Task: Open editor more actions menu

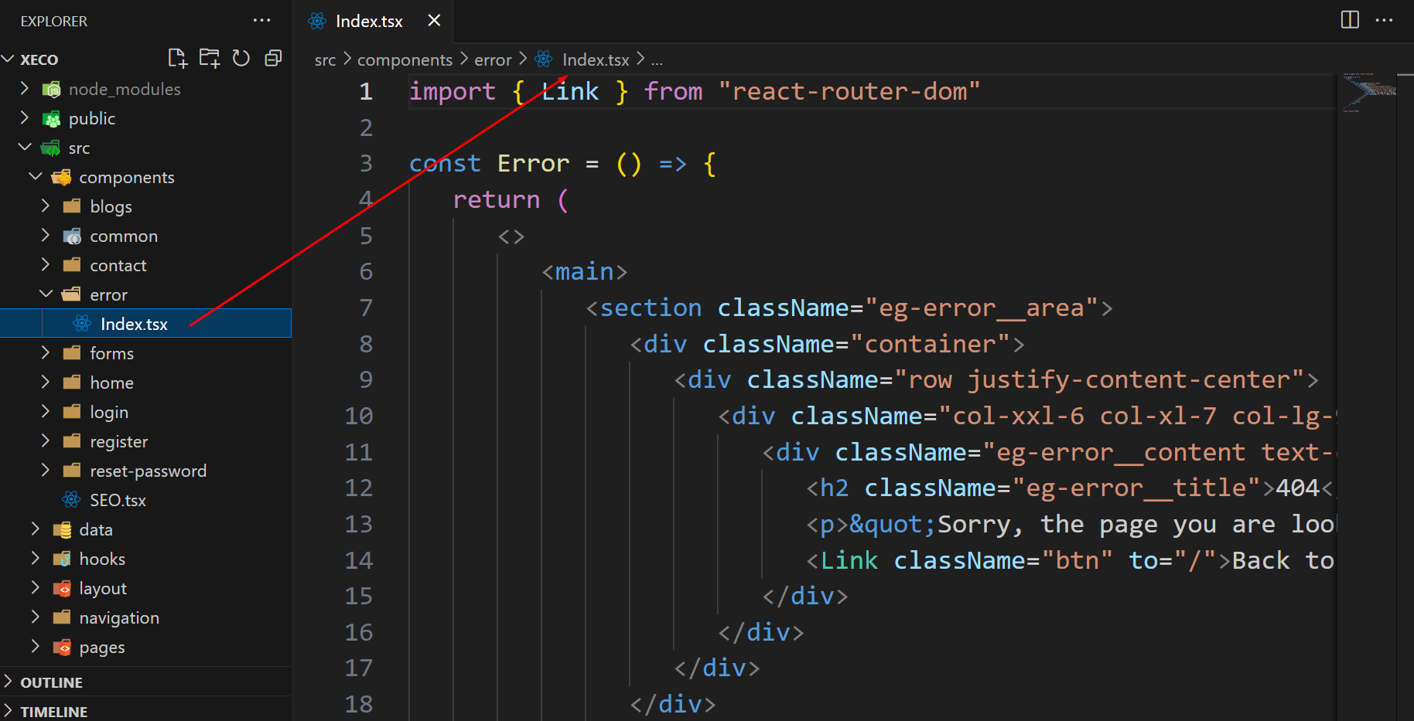Action: [1385, 20]
